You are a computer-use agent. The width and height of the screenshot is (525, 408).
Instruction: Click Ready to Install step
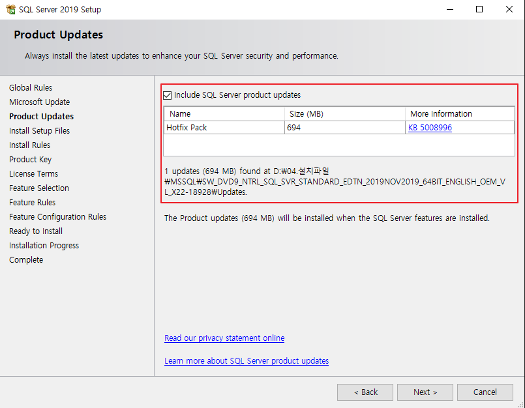coord(36,231)
